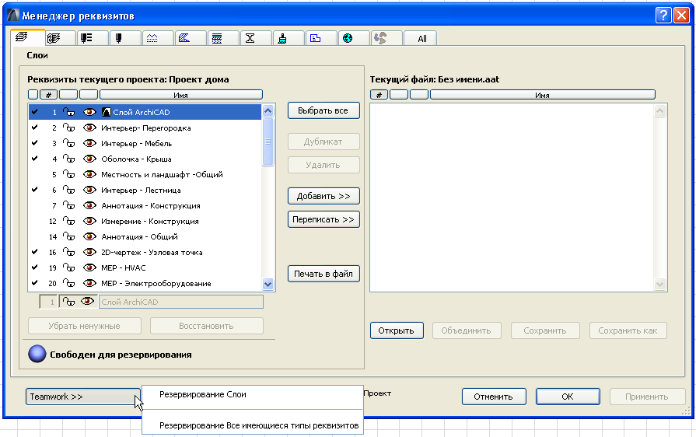Toggle visibility of Местность и ландшафт layer

[89, 174]
